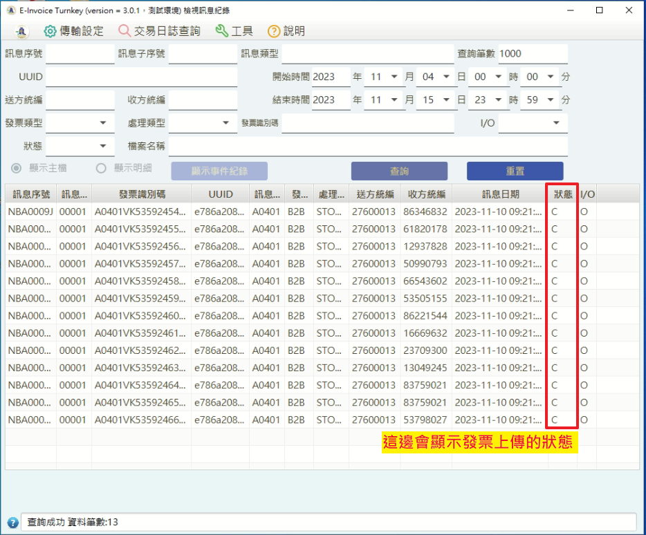This screenshot has width=646, height=535.
Task: Click the 開始時間 year field 2023
Action: point(331,77)
